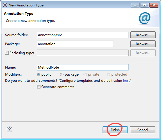
Task: Click the dialog title 'New Annotation Type'
Action: [x=26, y=5]
